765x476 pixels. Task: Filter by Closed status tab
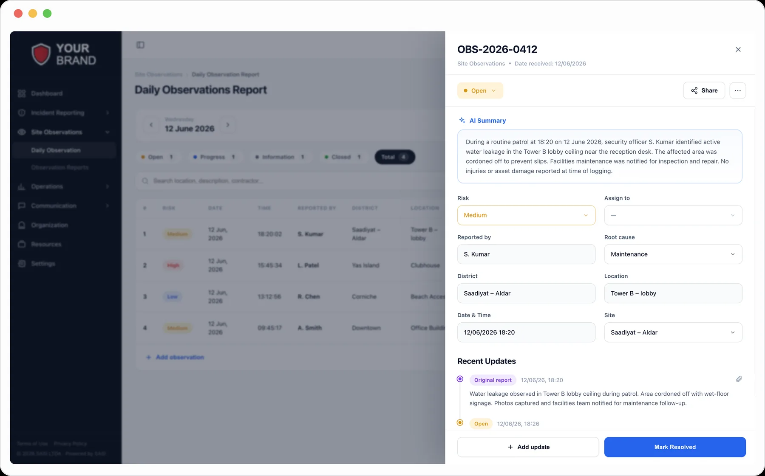tap(343, 157)
